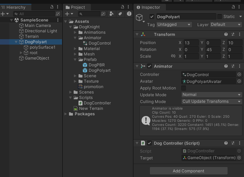Open Transform component help
The width and height of the screenshot is (244, 177).
tap(226, 35)
